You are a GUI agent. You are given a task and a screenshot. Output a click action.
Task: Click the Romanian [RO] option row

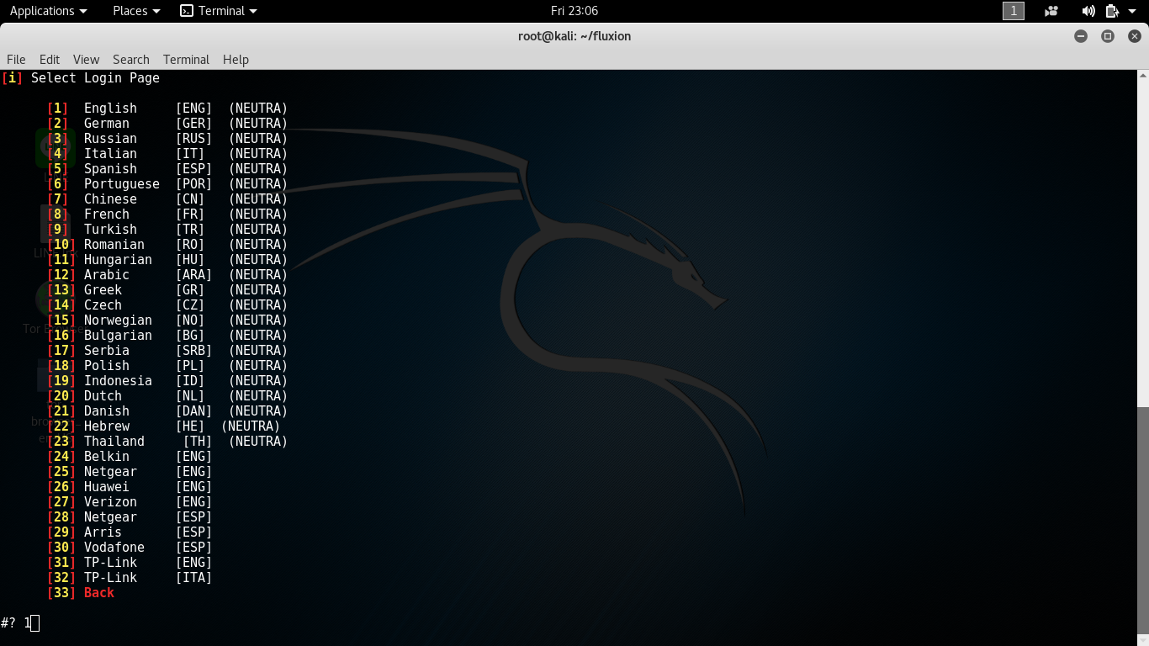[x=167, y=245]
